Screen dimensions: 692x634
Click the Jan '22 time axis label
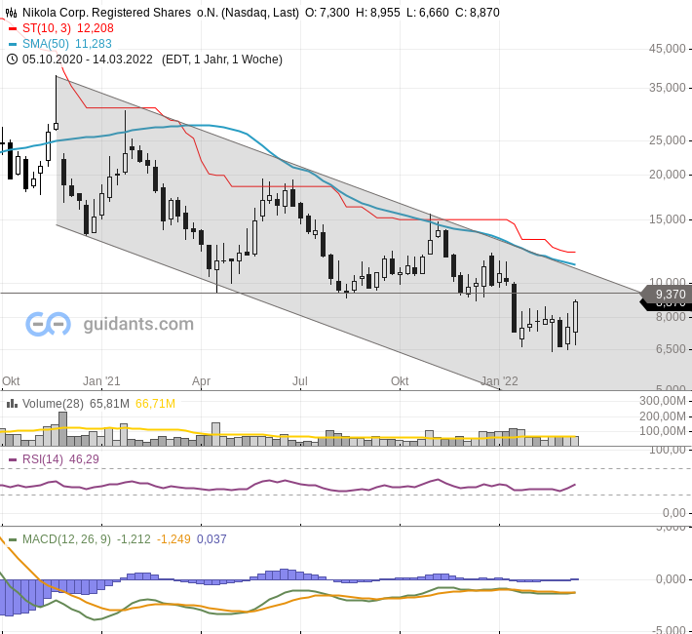[499, 381]
